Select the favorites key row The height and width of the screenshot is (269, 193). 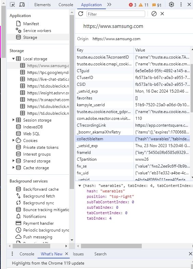tap(133, 98)
